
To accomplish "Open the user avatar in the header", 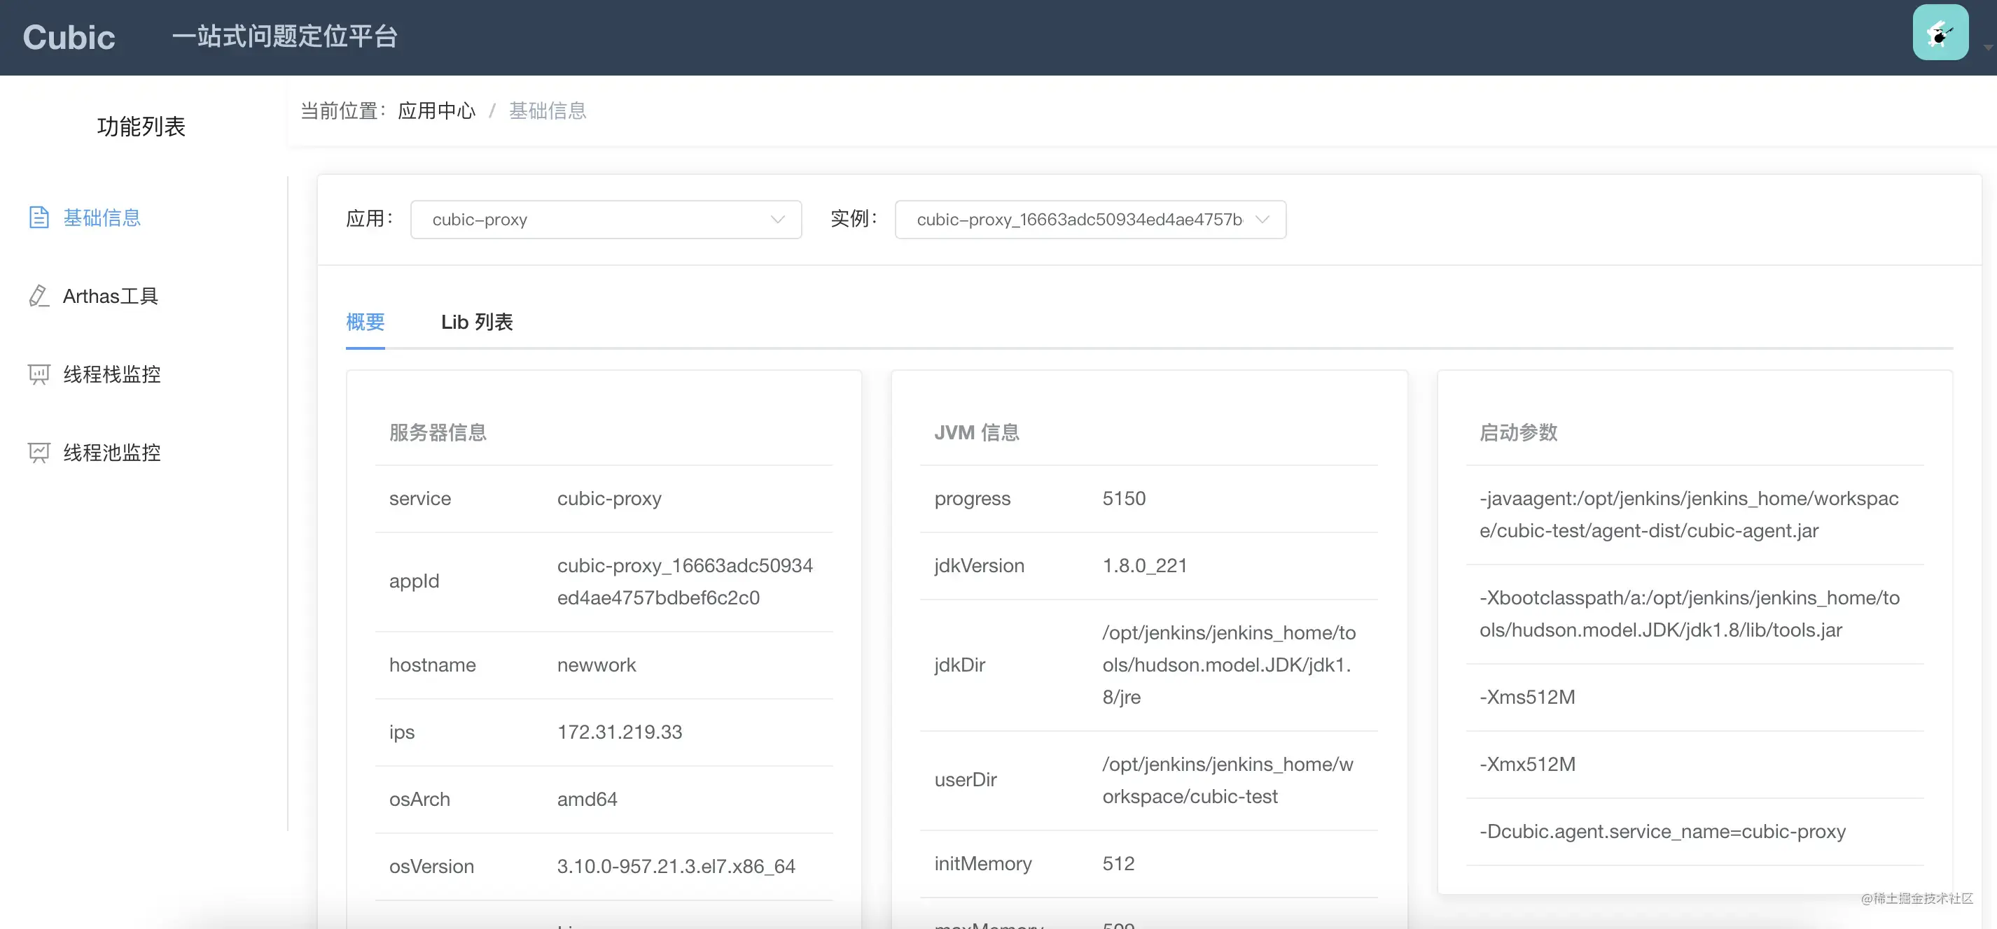I will pyautogui.click(x=1940, y=33).
